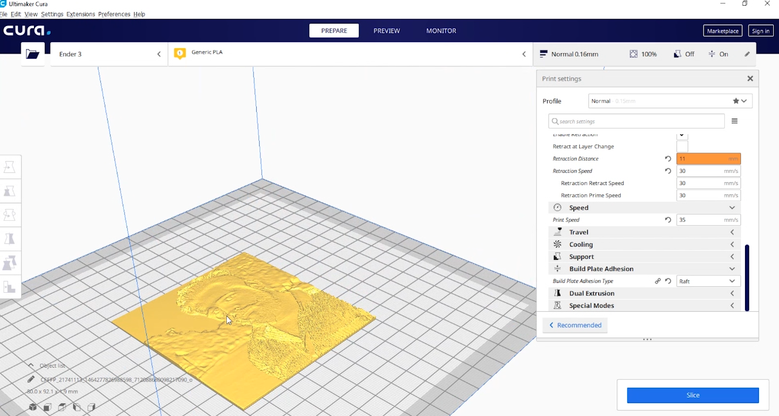Screen dimensions: 779x416
Task: Click the Slice button
Action: pos(693,395)
